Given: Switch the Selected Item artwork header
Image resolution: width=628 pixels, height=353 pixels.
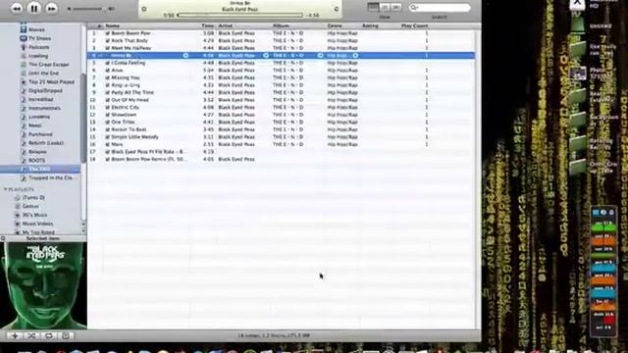Looking at the screenshot, I should 43,238.
